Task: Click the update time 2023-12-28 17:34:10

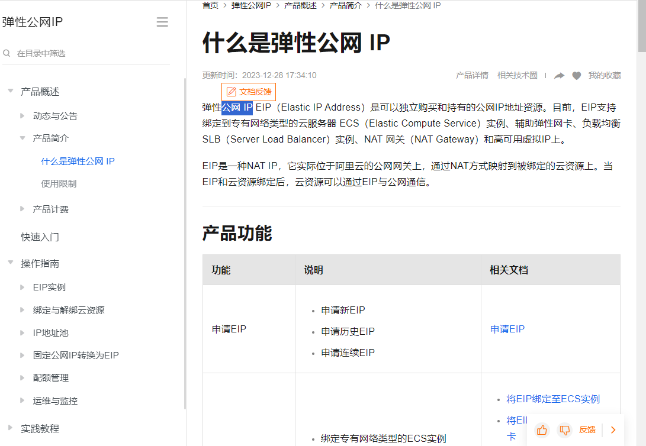Action: click(279, 75)
